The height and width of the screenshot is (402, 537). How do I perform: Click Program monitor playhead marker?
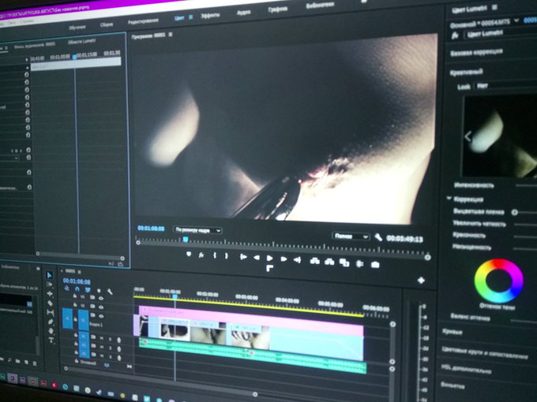tap(186, 239)
